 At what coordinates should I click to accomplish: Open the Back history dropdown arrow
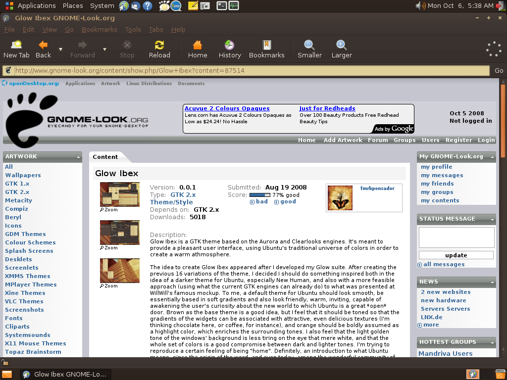tap(60, 49)
